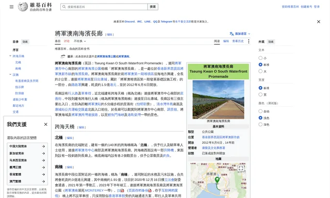
Task: Jump to 指示牌 in contents
Action: [20, 87]
